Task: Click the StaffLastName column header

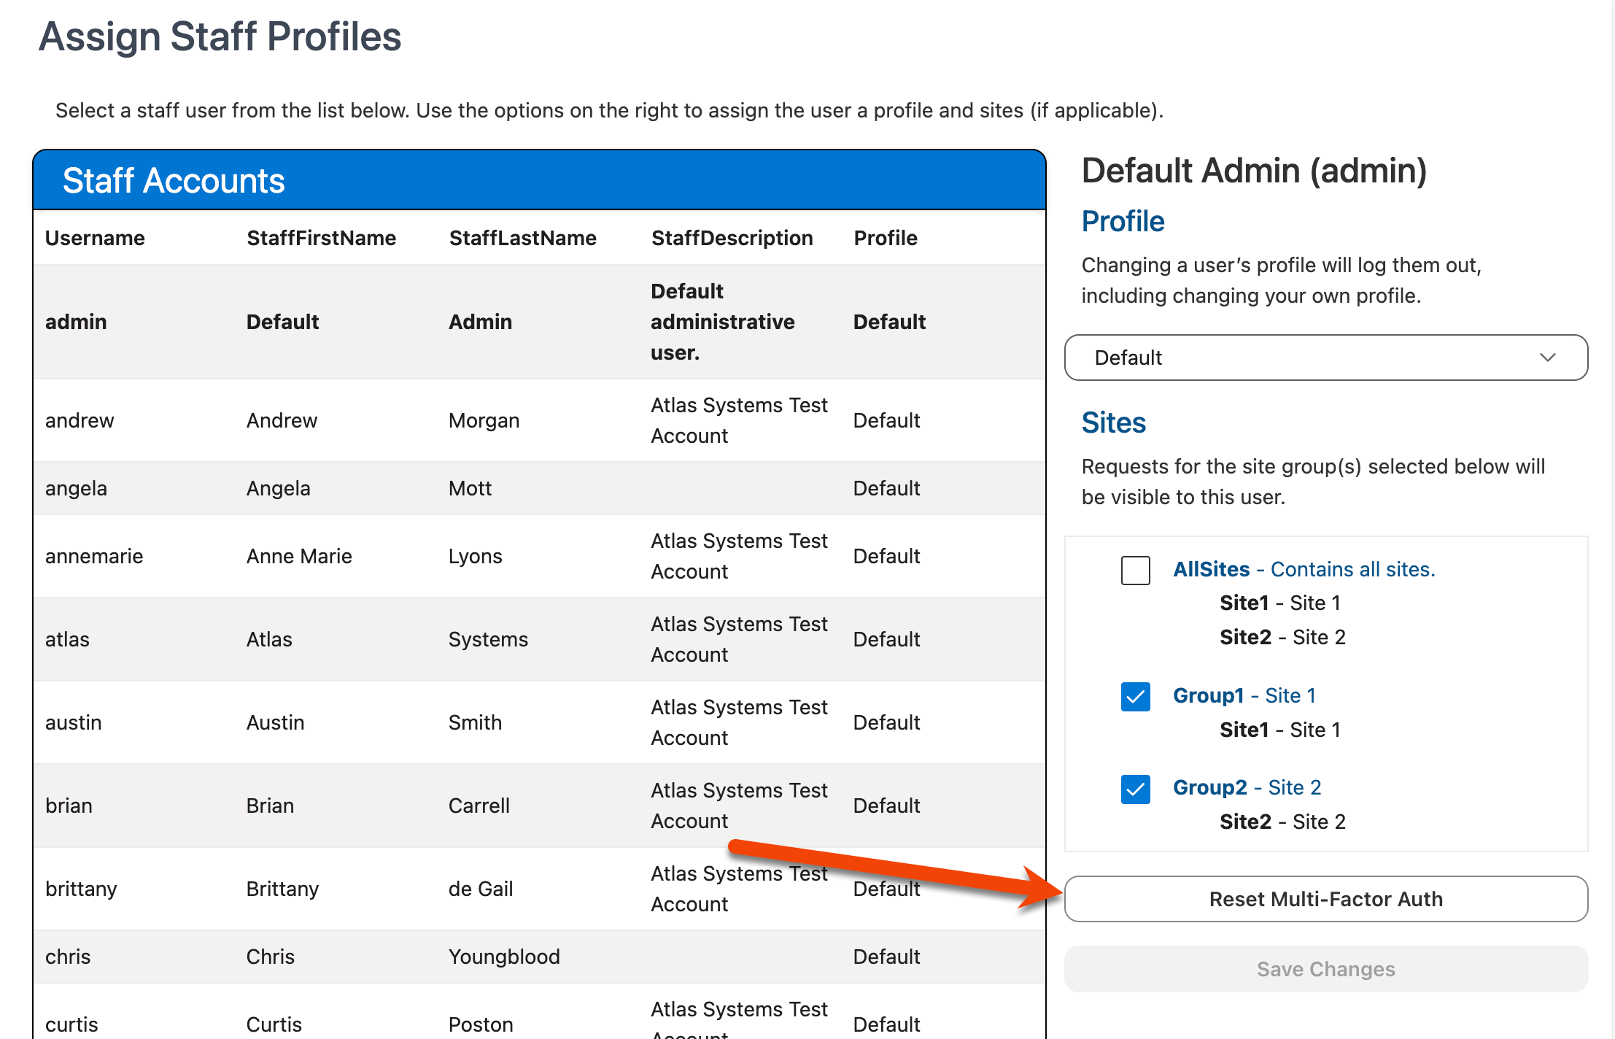Action: click(522, 237)
